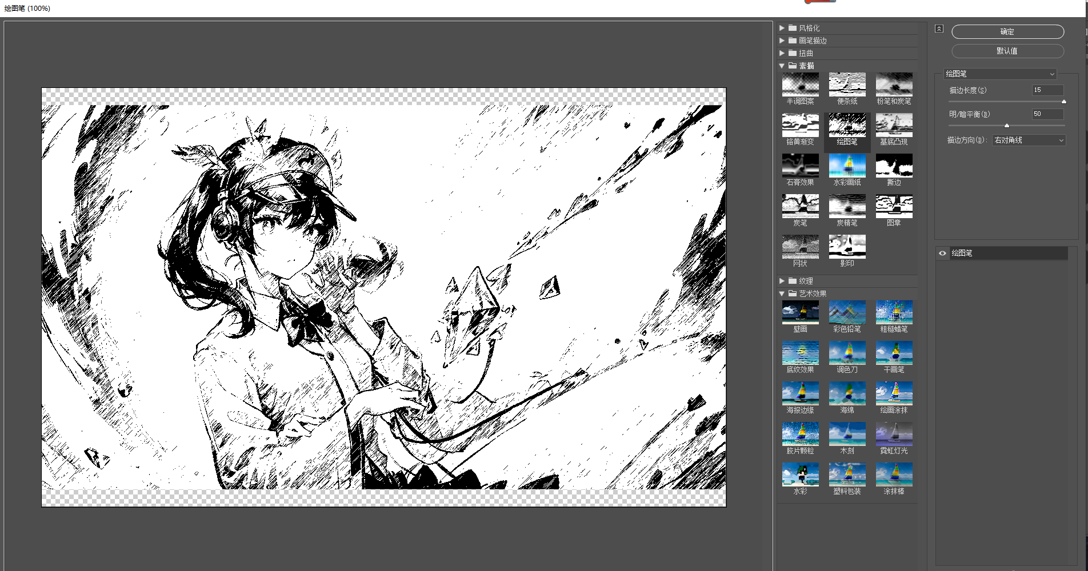Select the 石膏效果 filter thumbnail
This screenshot has height=571, width=1088.
tap(800, 166)
